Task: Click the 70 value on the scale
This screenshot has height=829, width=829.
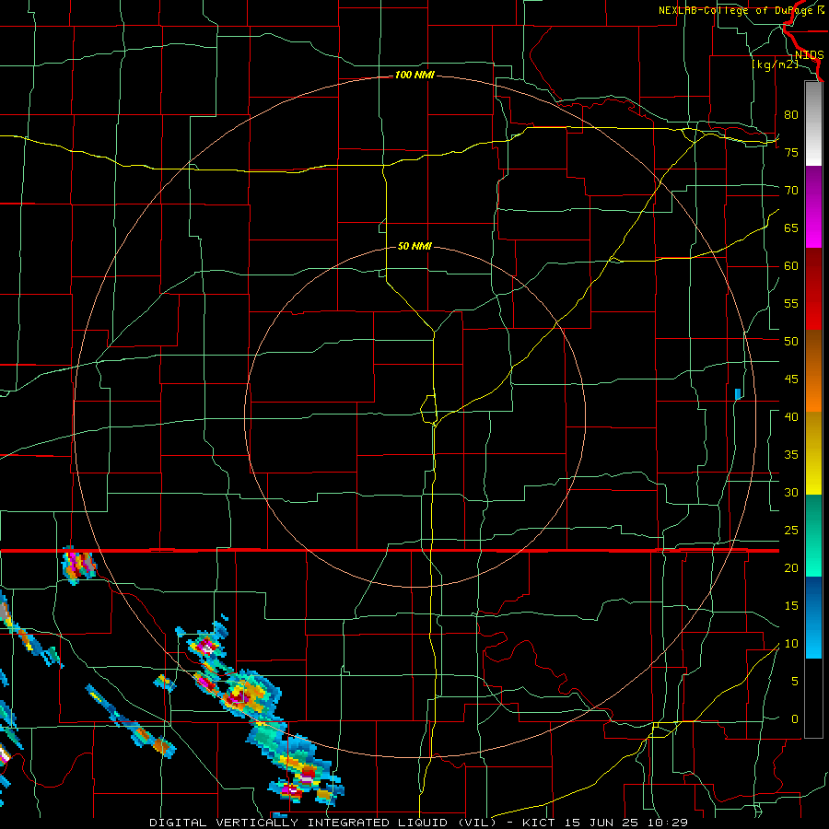Action: pyautogui.click(x=791, y=191)
